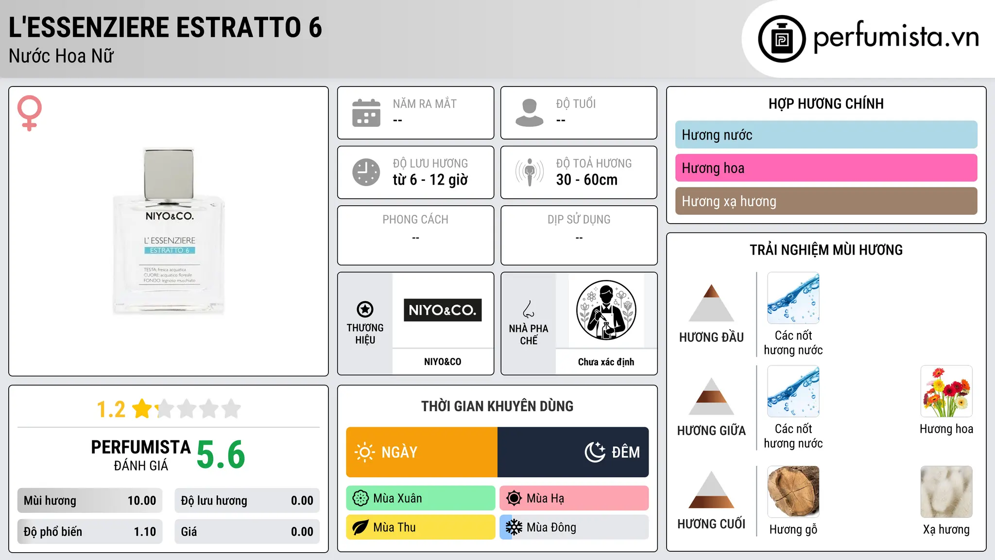Click the snowflake icon for Mùa Đông

coord(514,527)
